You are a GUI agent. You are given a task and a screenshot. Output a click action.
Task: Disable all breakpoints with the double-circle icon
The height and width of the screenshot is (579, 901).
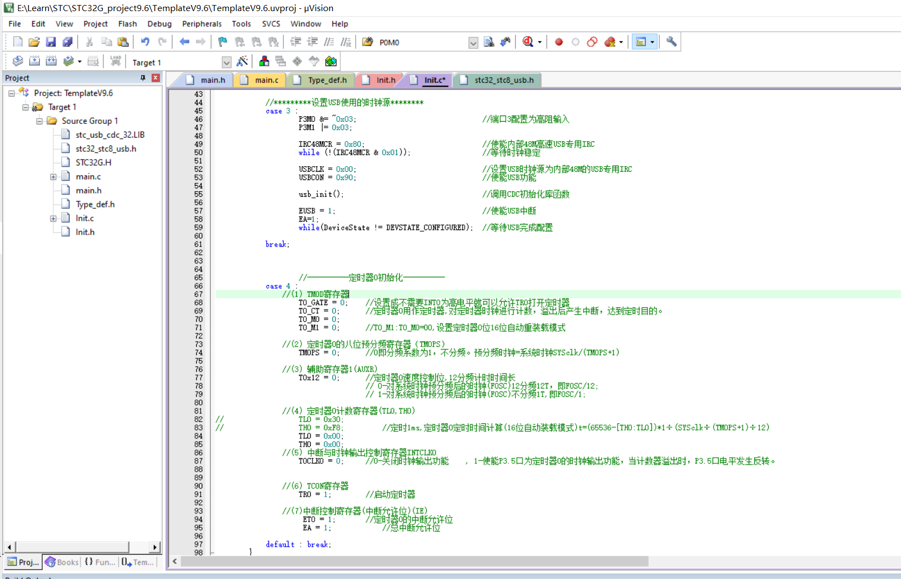click(592, 42)
